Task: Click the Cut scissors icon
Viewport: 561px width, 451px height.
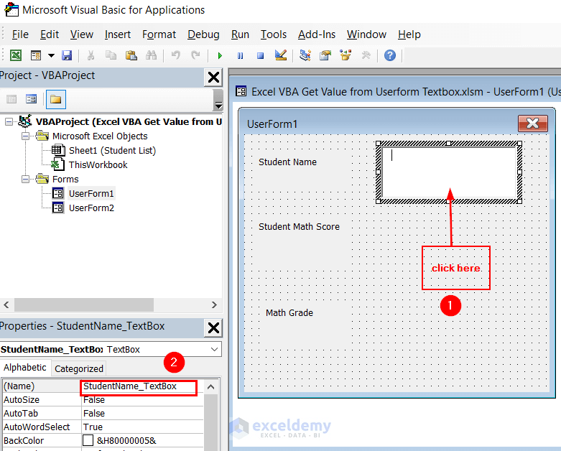Action: coord(91,55)
